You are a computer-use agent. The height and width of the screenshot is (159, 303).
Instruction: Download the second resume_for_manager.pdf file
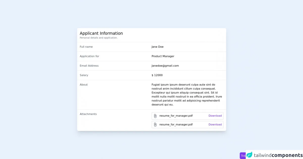tap(215, 125)
